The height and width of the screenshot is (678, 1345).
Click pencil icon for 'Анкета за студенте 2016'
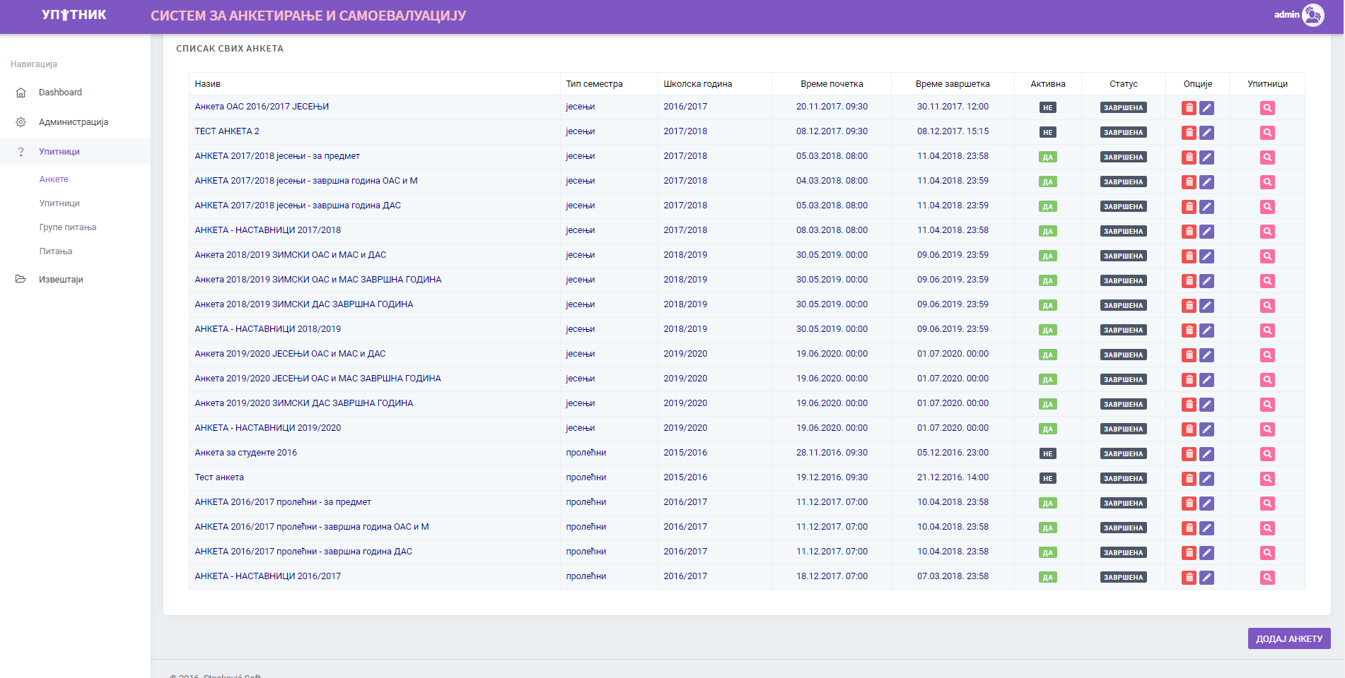(1206, 454)
